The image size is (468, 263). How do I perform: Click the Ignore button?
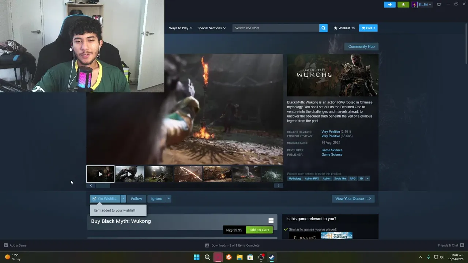tap(156, 199)
